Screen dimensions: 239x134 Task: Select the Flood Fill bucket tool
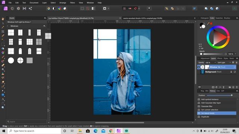pyautogui.click(x=3, y=48)
